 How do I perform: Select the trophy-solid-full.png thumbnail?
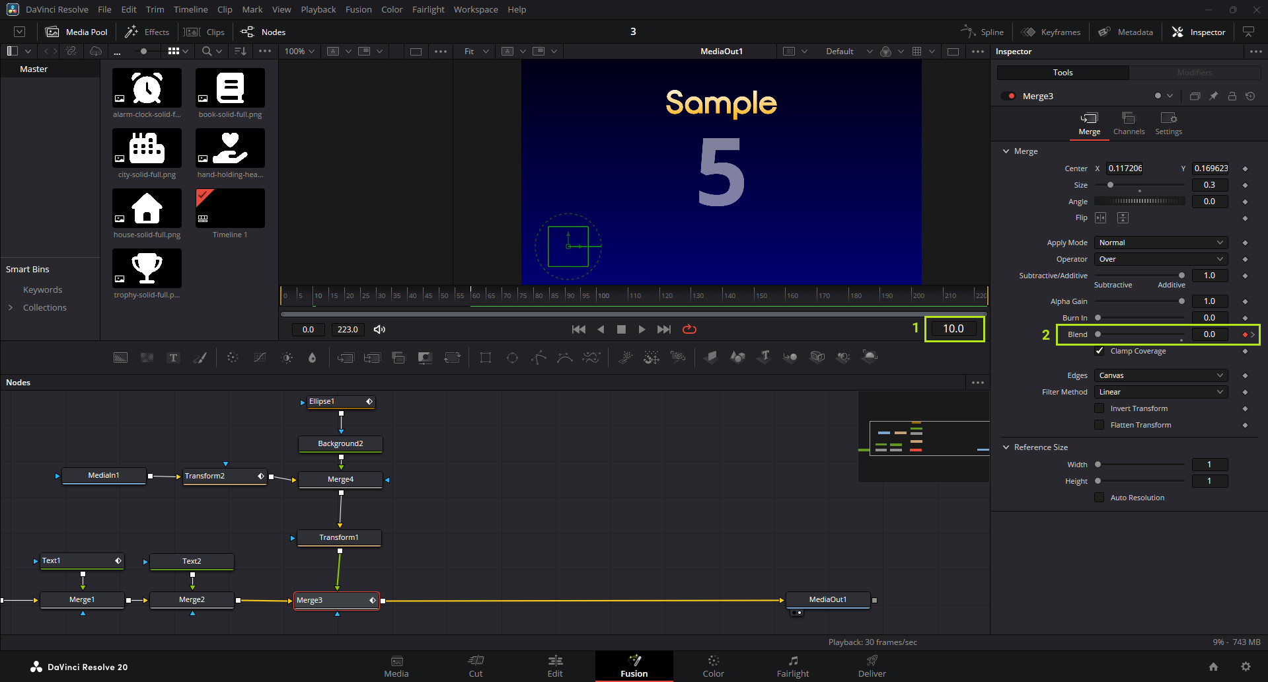147,268
